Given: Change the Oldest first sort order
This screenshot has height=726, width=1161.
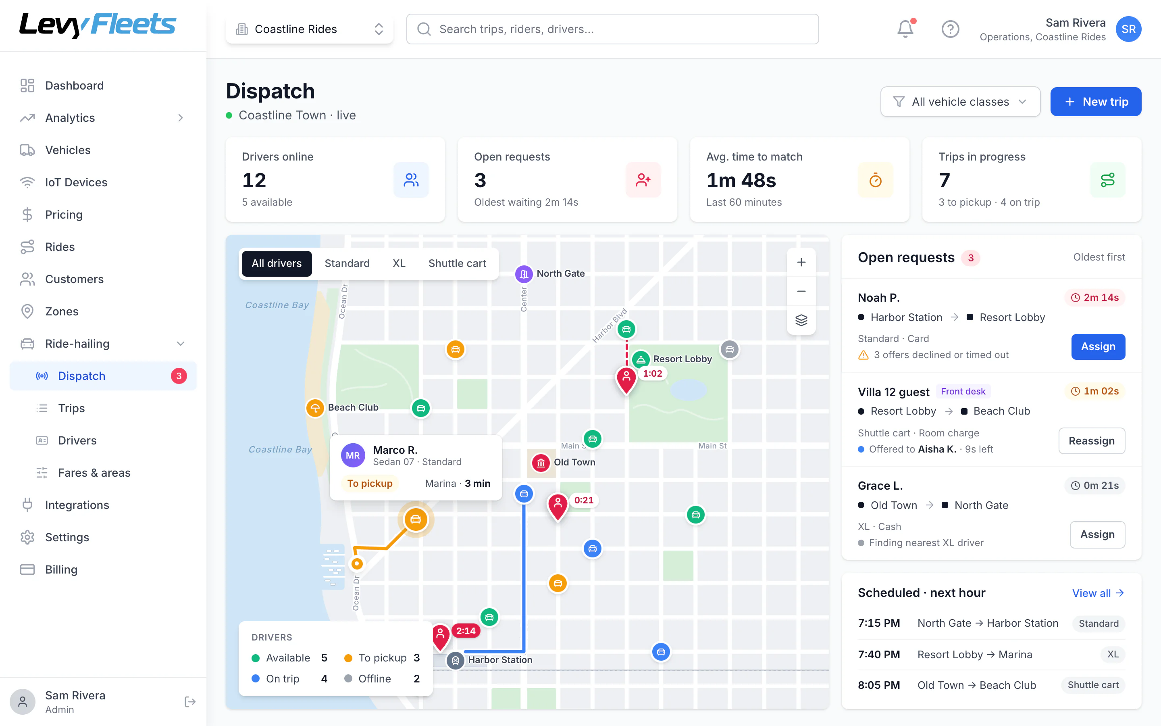Looking at the screenshot, I should (1099, 257).
